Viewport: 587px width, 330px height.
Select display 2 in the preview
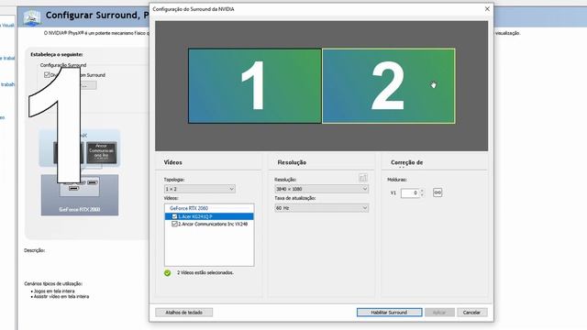389,85
